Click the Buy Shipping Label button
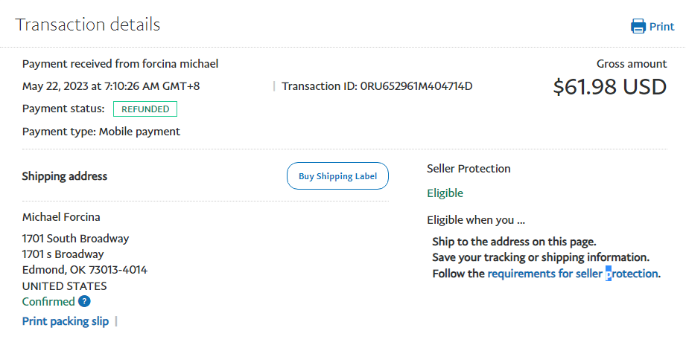 (337, 176)
